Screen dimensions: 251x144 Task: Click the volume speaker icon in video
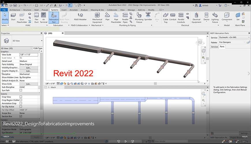click(x=7, y=141)
